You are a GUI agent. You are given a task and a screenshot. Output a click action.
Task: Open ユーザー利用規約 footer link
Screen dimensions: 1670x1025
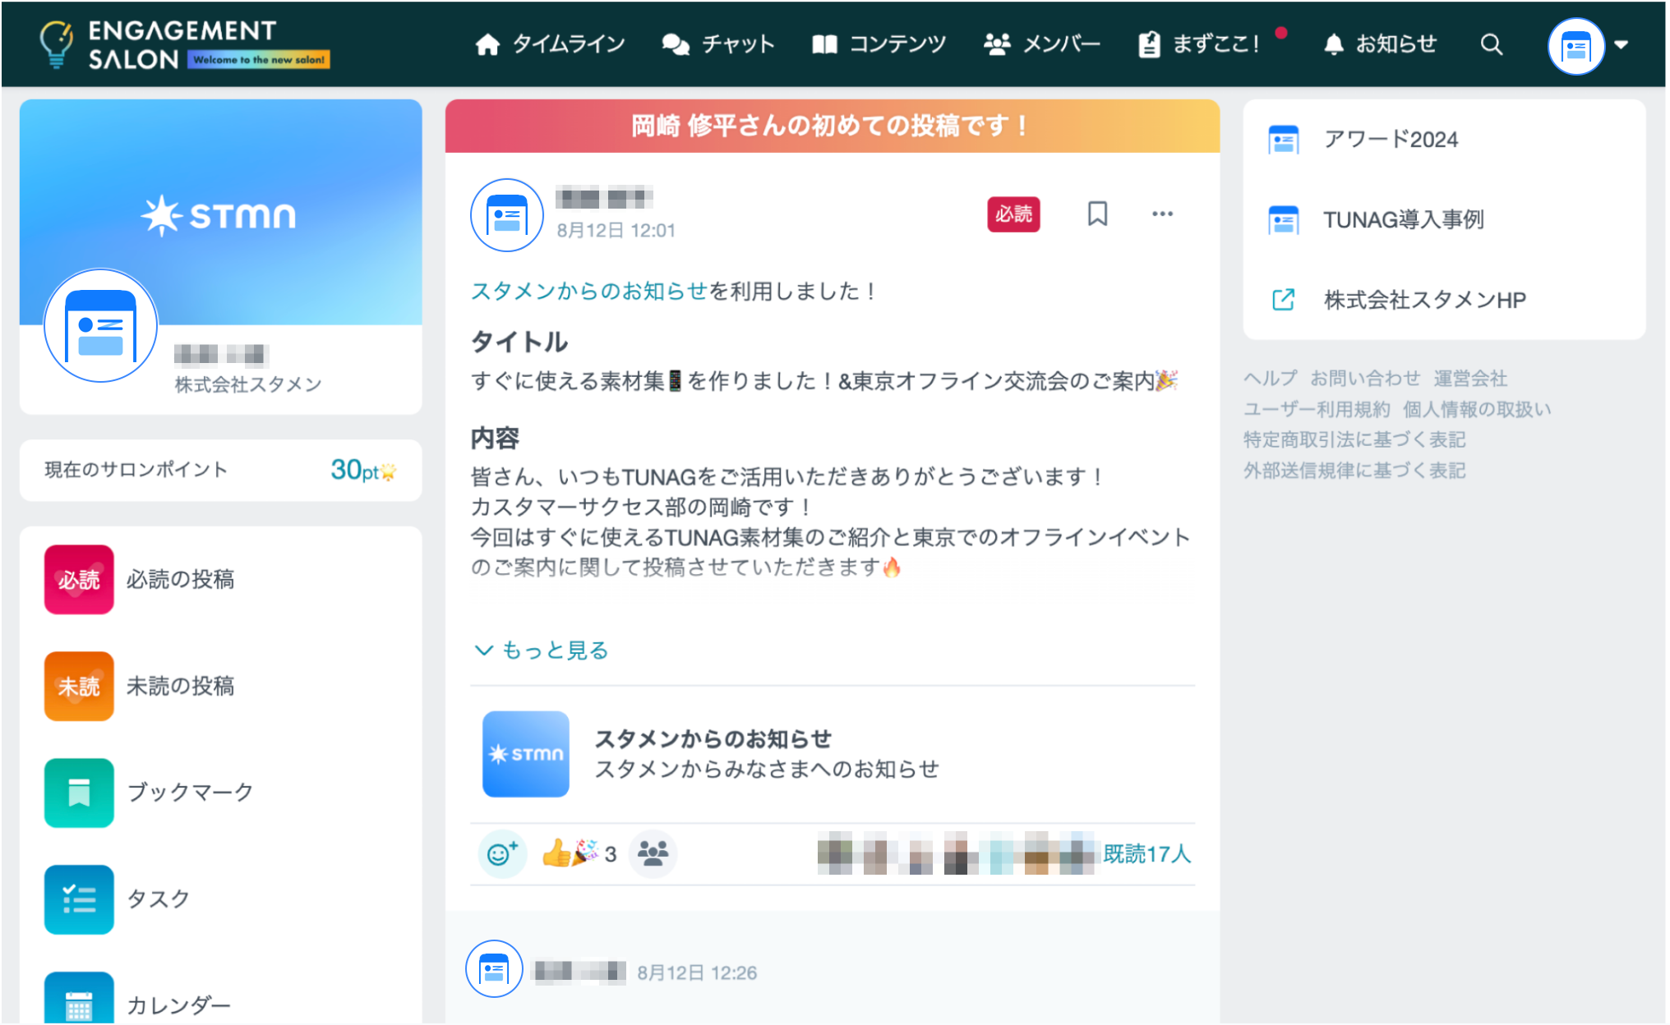tap(1317, 409)
